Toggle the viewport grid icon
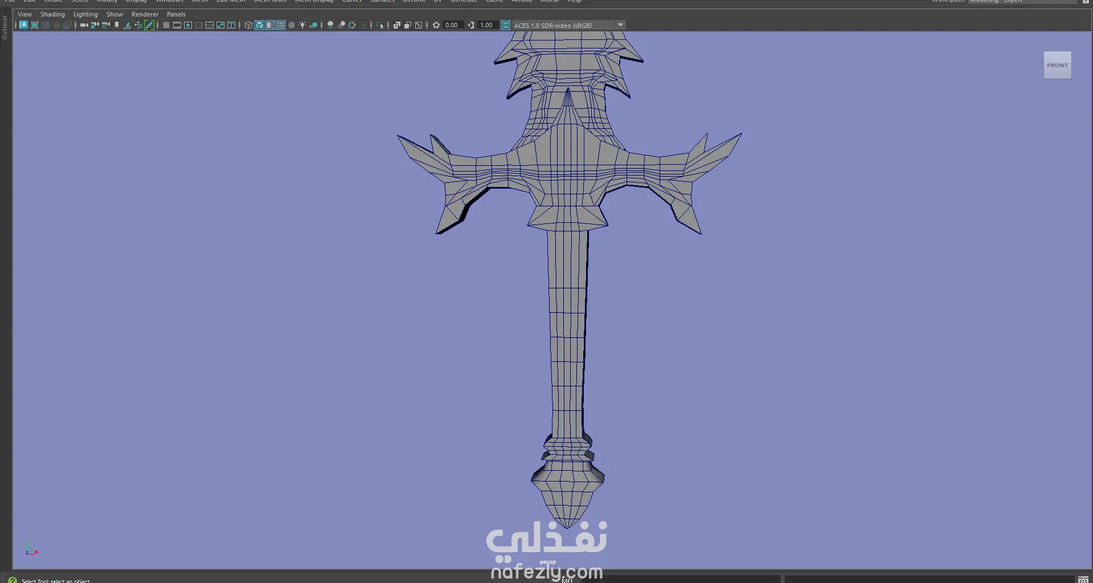Screen dimensions: 1093x583 166,25
